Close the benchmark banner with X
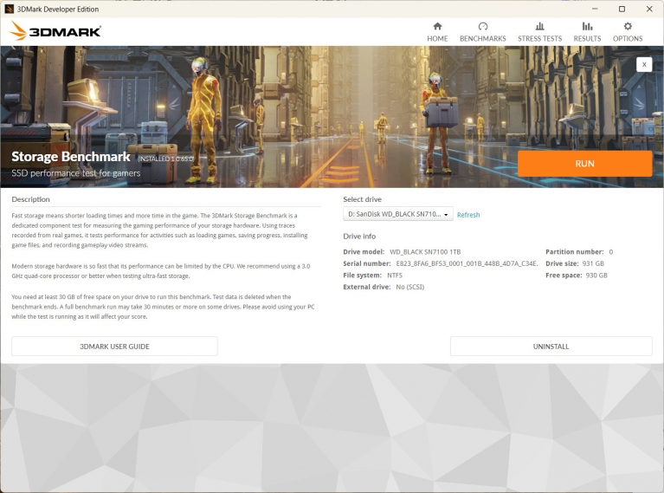 point(644,64)
